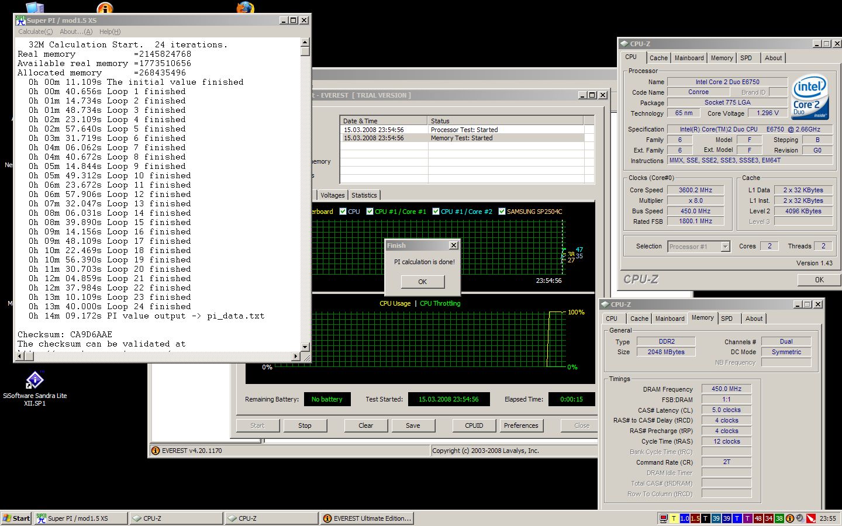Screen dimensions: 842x526
Task: Uncheck the CPU #1 / Core #1 checkbox
Action: click(370, 212)
